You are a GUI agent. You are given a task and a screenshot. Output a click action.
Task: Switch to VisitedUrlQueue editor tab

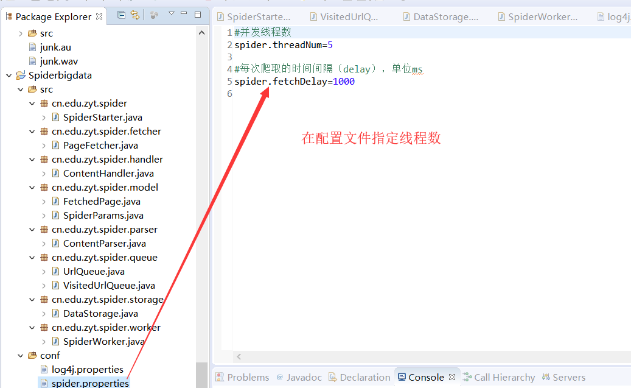click(x=344, y=16)
